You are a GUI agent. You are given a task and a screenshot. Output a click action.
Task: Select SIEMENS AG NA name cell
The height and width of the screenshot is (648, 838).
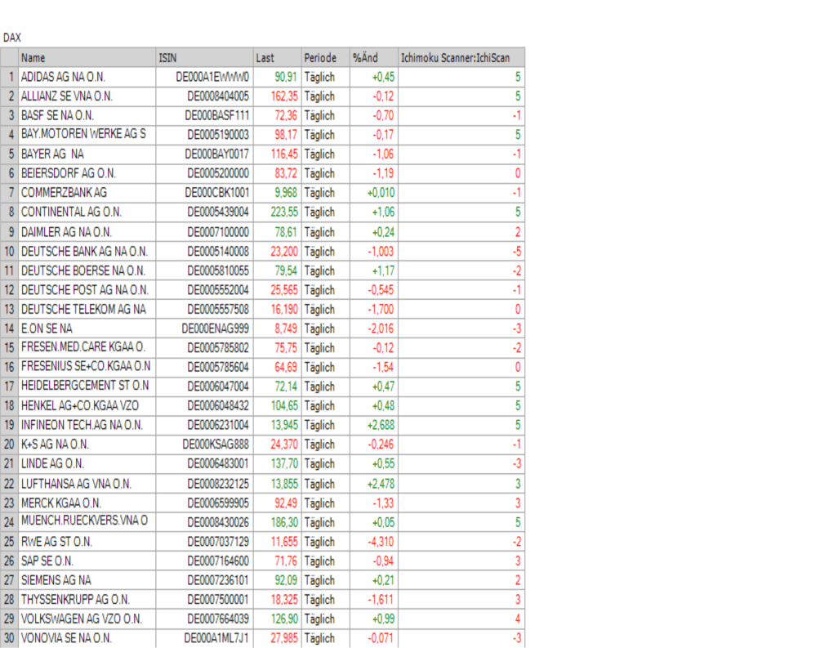click(x=87, y=580)
